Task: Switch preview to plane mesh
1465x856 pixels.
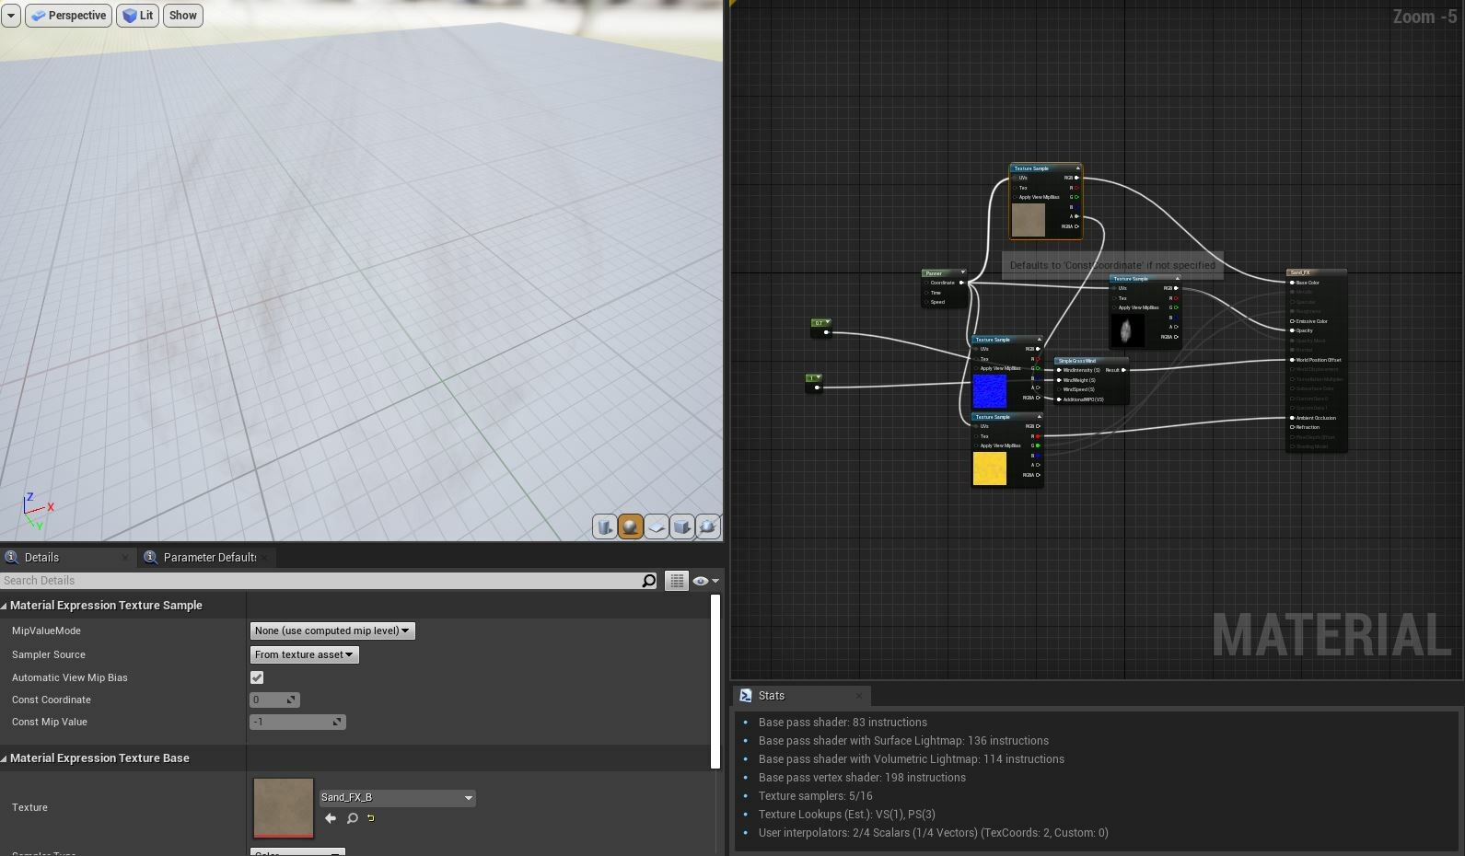Action: tap(657, 526)
